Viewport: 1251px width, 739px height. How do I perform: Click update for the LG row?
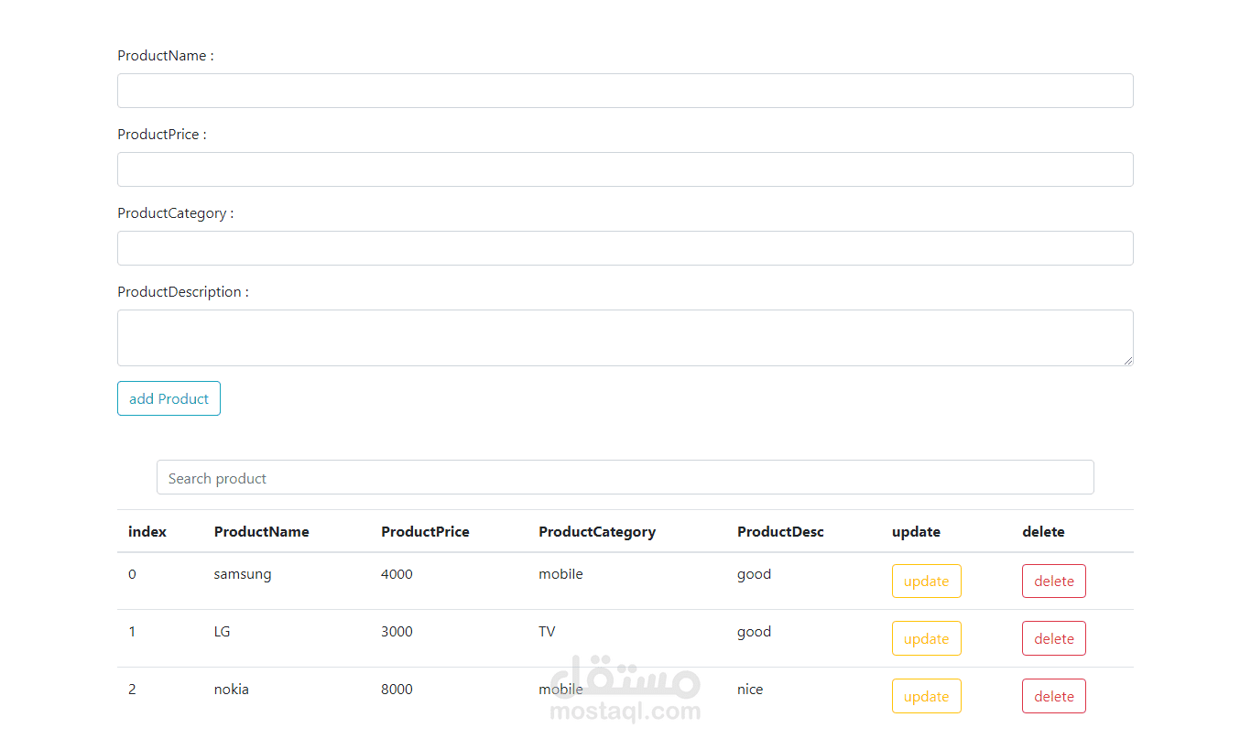pos(926,638)
